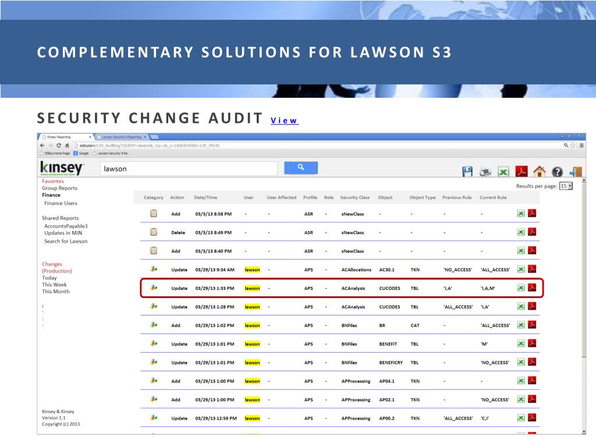Click the search field containing lawson
The height and width of the screenshot is (447, 596).
(189, 169)
